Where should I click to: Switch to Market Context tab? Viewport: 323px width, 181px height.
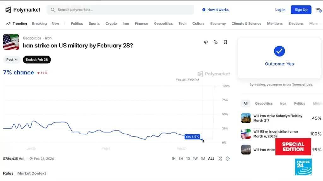tap(32, 173)
